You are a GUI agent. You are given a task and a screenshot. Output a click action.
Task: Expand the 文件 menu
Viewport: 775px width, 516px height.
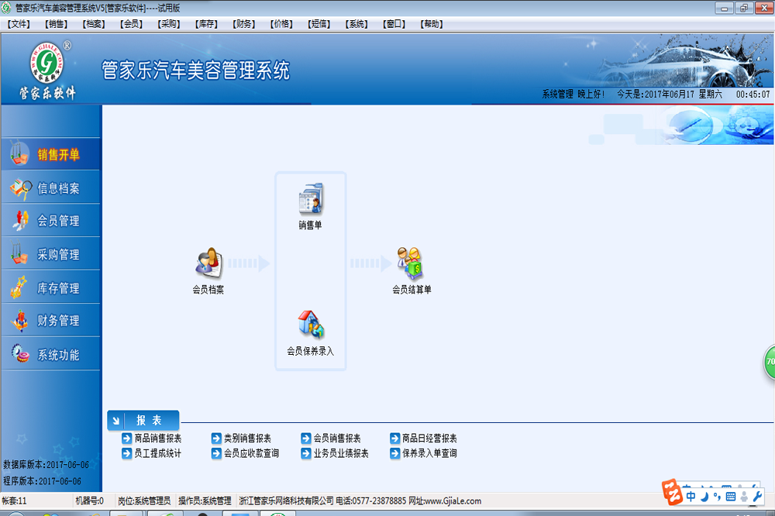pyautogui.click(x=17, y=23)
